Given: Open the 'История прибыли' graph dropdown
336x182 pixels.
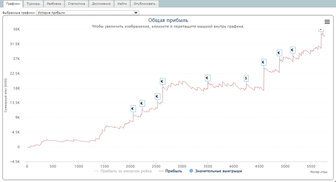Looking at the screenshot, I should pos(88,12).
